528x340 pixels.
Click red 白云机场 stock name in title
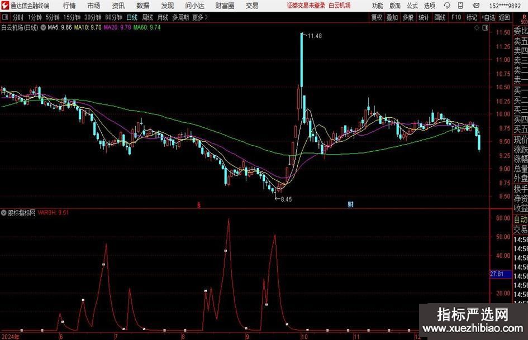[340, 6]
